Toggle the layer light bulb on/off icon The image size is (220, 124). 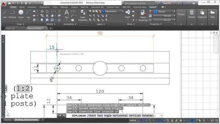pyautogui.click(x=90, y=11)
